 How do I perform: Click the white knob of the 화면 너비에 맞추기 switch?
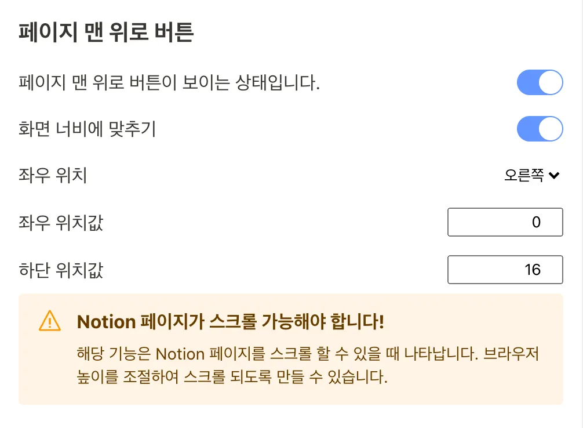551,129
